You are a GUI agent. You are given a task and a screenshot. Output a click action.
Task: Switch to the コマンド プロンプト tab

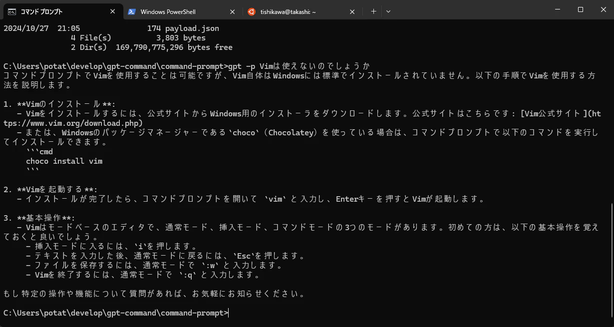click(63, 11)
